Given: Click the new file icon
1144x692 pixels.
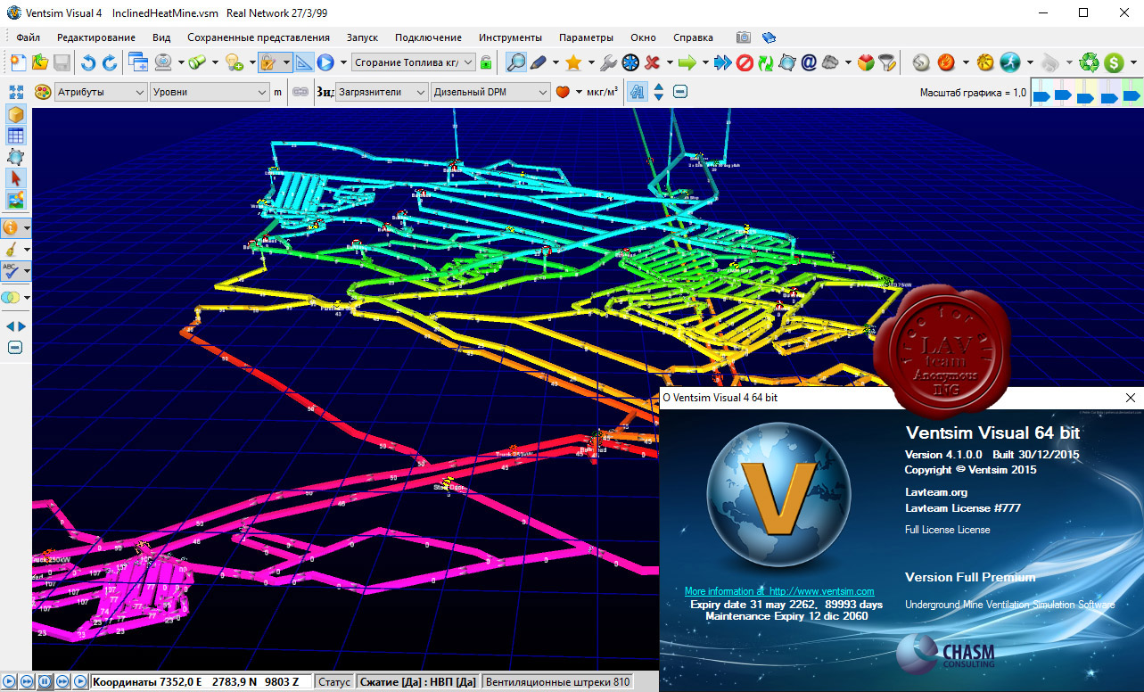Looking at the screenshot, I should [x=19, y=62].
